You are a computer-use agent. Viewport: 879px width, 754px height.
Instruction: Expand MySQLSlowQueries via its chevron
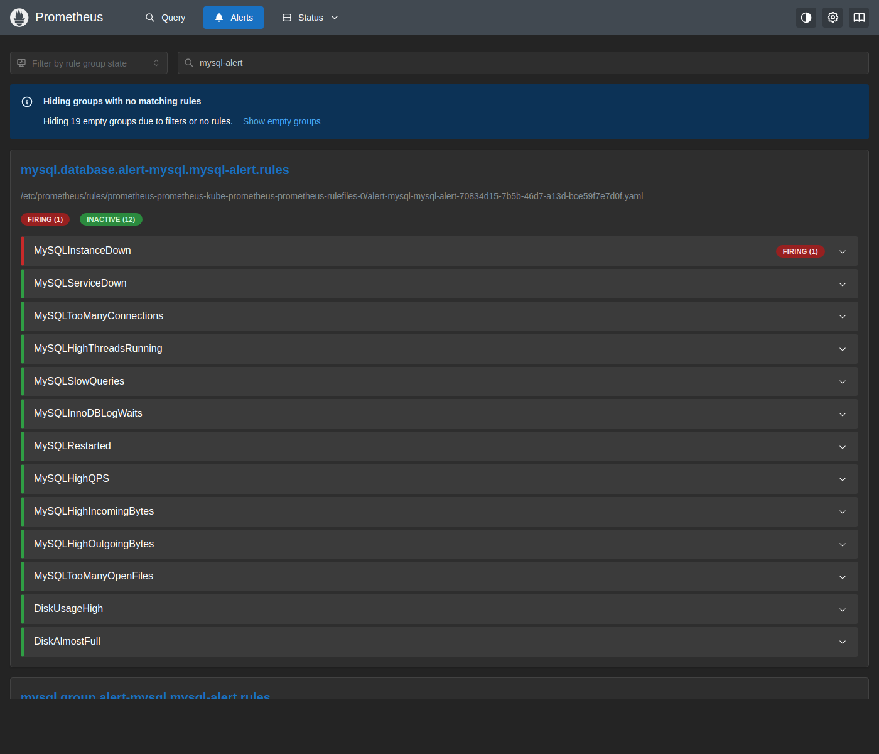tap(843, 382)
